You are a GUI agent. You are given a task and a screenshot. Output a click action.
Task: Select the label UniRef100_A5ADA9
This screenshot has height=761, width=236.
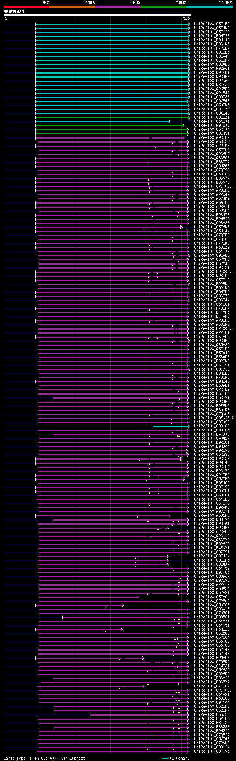pos(212,174)
